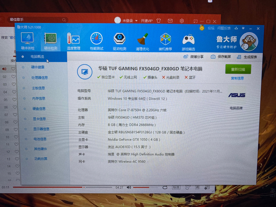This screenshot has width=276, height=207.
Task: Click the 未登录 avatar in music player
Action: 118,20
